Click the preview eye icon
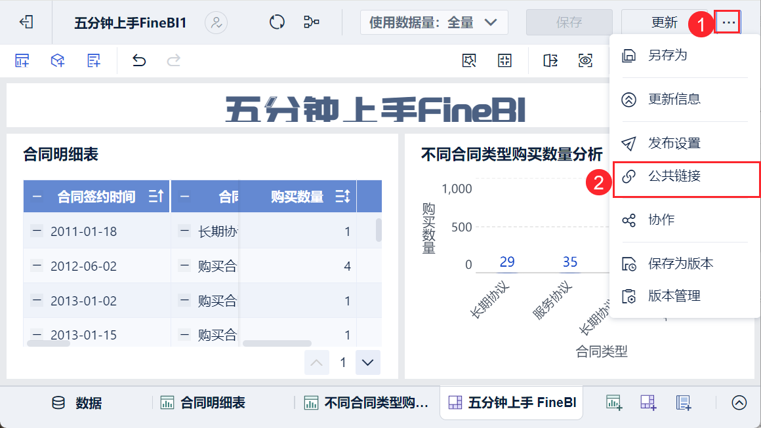This screenshot has height=428, width=761. coord(585,60)
